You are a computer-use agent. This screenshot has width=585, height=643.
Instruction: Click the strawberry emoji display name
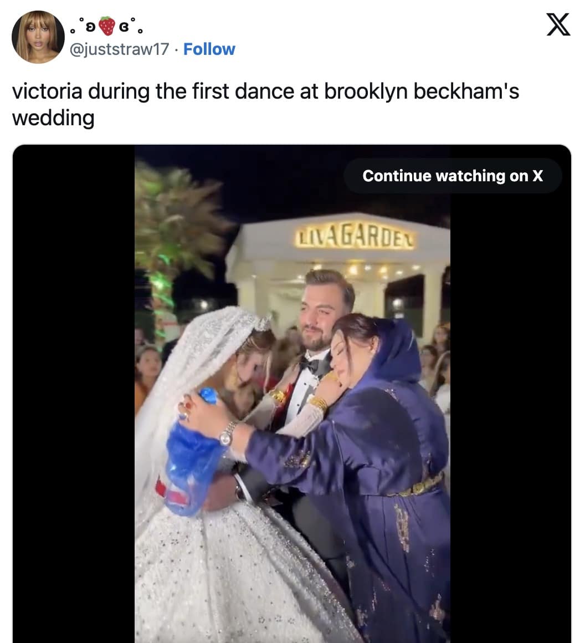(106, 26)
